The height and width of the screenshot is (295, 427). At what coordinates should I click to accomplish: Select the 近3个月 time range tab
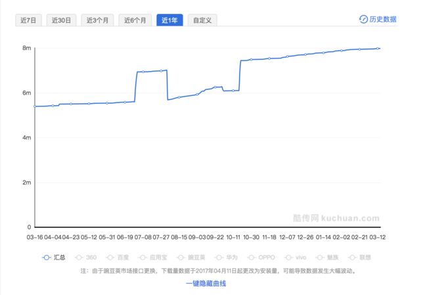(97, 20)
